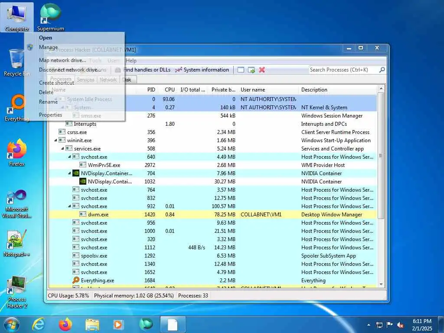
Task: Select the Everything search desktop shortcut
Action: (17, 108)
